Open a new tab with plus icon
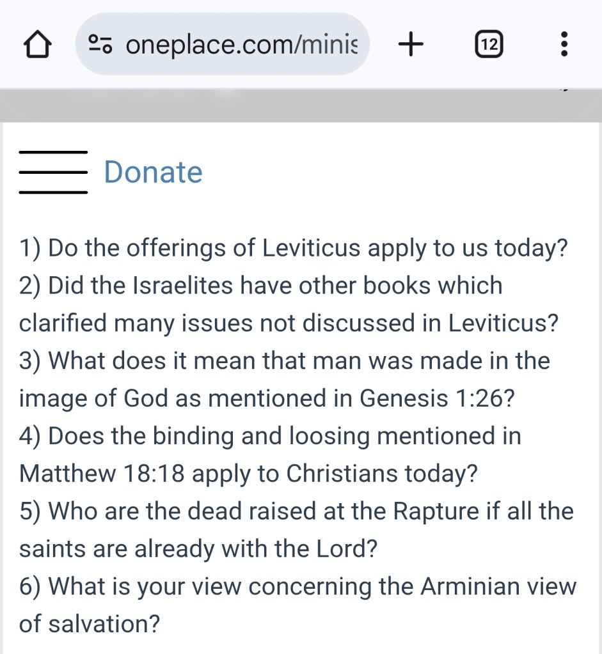The width and height of the screenshot is (602, 654). click(x=411, y=45)
